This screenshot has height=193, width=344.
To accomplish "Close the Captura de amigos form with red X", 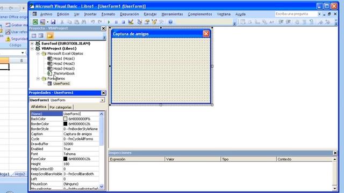I will [206, 34].
